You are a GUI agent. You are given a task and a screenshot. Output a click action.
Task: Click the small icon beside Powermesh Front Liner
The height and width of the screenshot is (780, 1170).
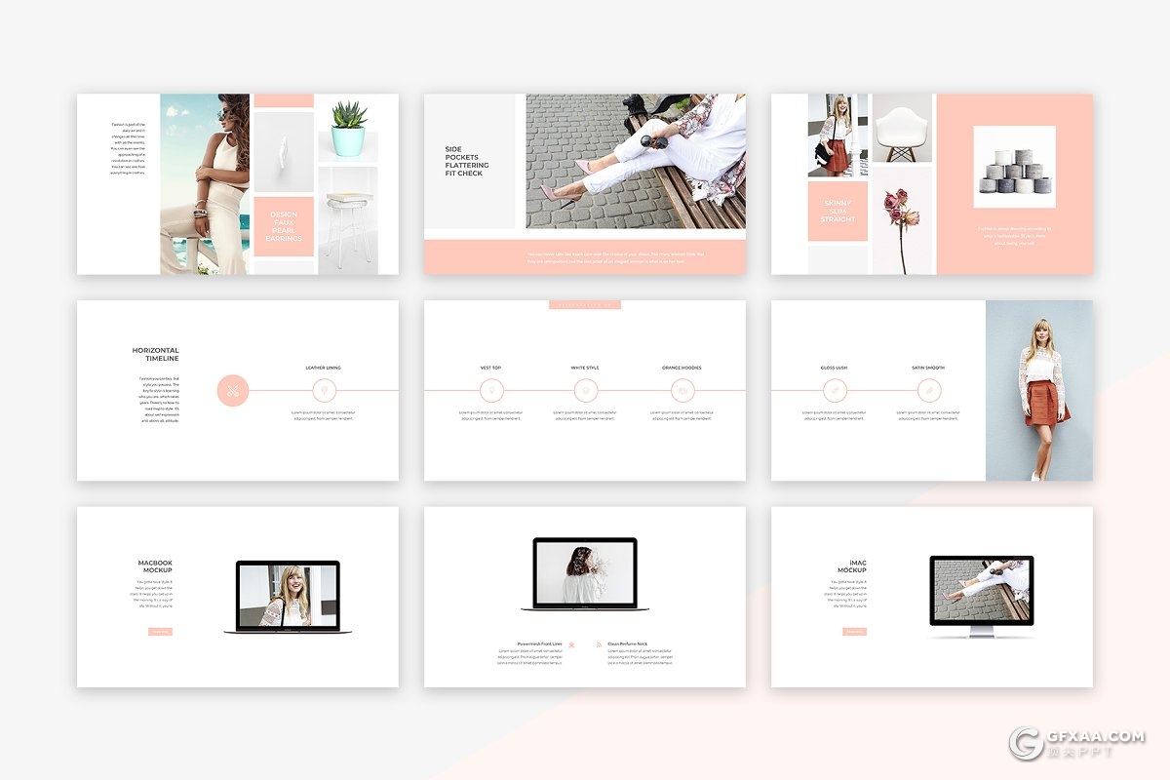click(572, 644)
